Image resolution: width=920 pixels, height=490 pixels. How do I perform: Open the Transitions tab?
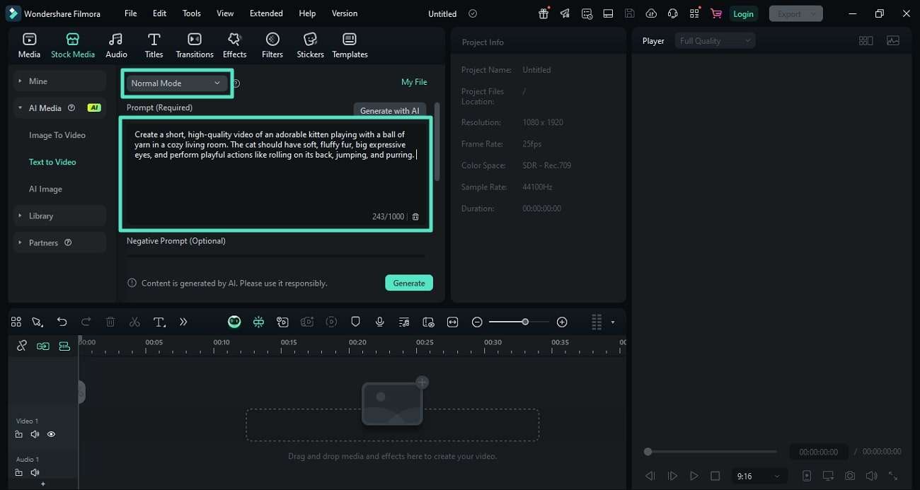(195, 45)
